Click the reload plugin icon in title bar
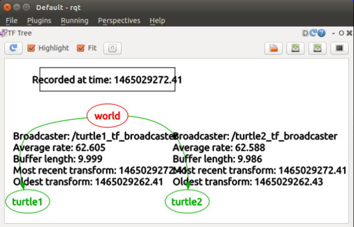Screen dimensions: 354x227 click(314, 33)
